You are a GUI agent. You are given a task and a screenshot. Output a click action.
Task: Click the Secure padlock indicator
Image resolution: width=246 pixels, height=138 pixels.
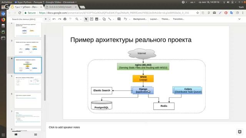click(30, 13)
